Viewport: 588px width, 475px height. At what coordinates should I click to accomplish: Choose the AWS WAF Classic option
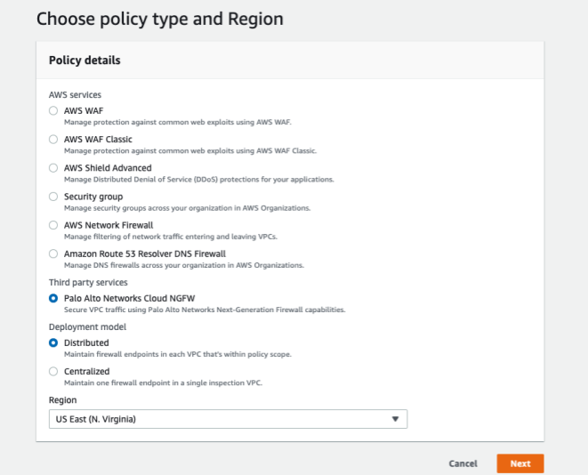[x=54, y=140]
